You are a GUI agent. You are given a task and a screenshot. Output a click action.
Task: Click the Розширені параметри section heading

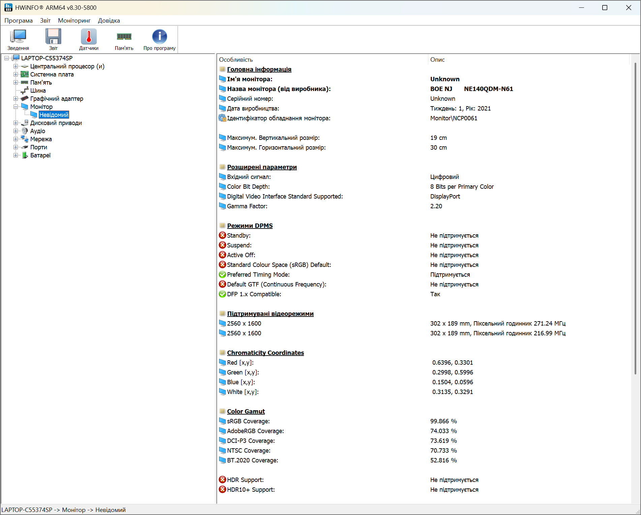pyautogui.click(x=262, y=167)
